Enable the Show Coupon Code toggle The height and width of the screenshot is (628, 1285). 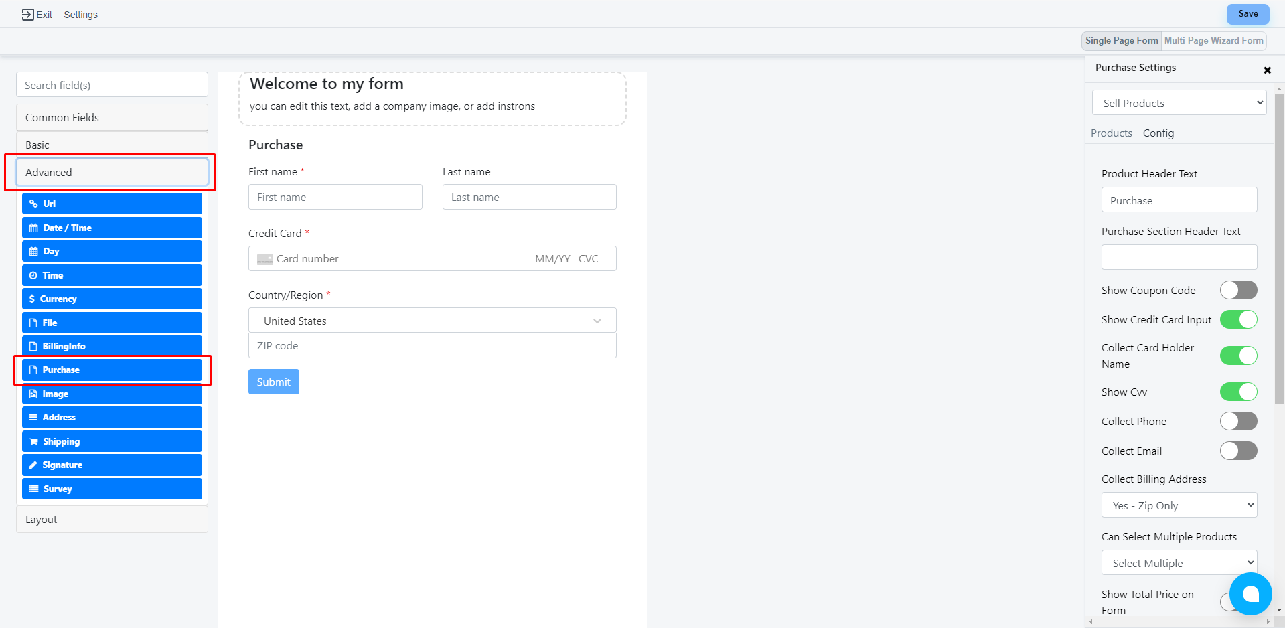tap(1238, 290)
